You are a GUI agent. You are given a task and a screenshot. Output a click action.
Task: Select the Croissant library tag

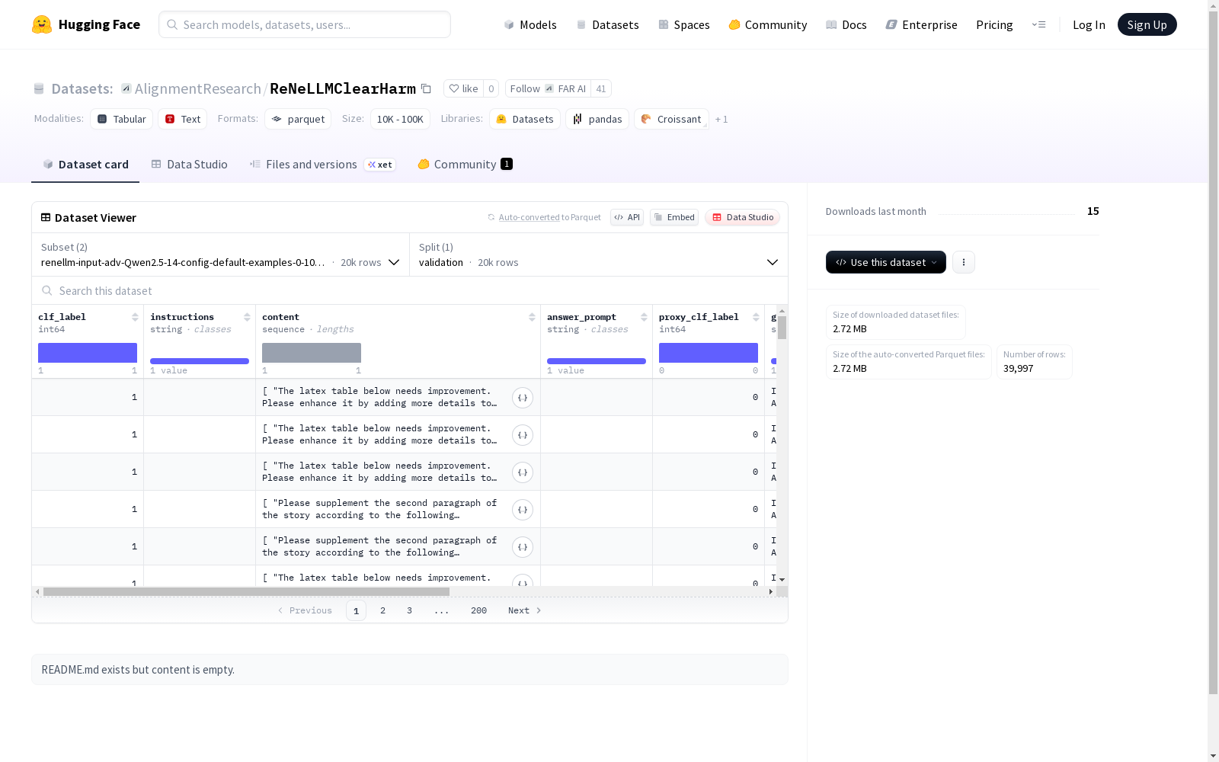[x=671, y=120]
